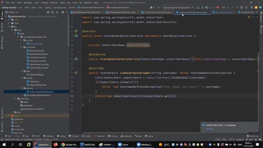This screenshot has width=263, height=148.
Task: Switch to SecurityConfig.java tab
Action: (x=224, y=12)
